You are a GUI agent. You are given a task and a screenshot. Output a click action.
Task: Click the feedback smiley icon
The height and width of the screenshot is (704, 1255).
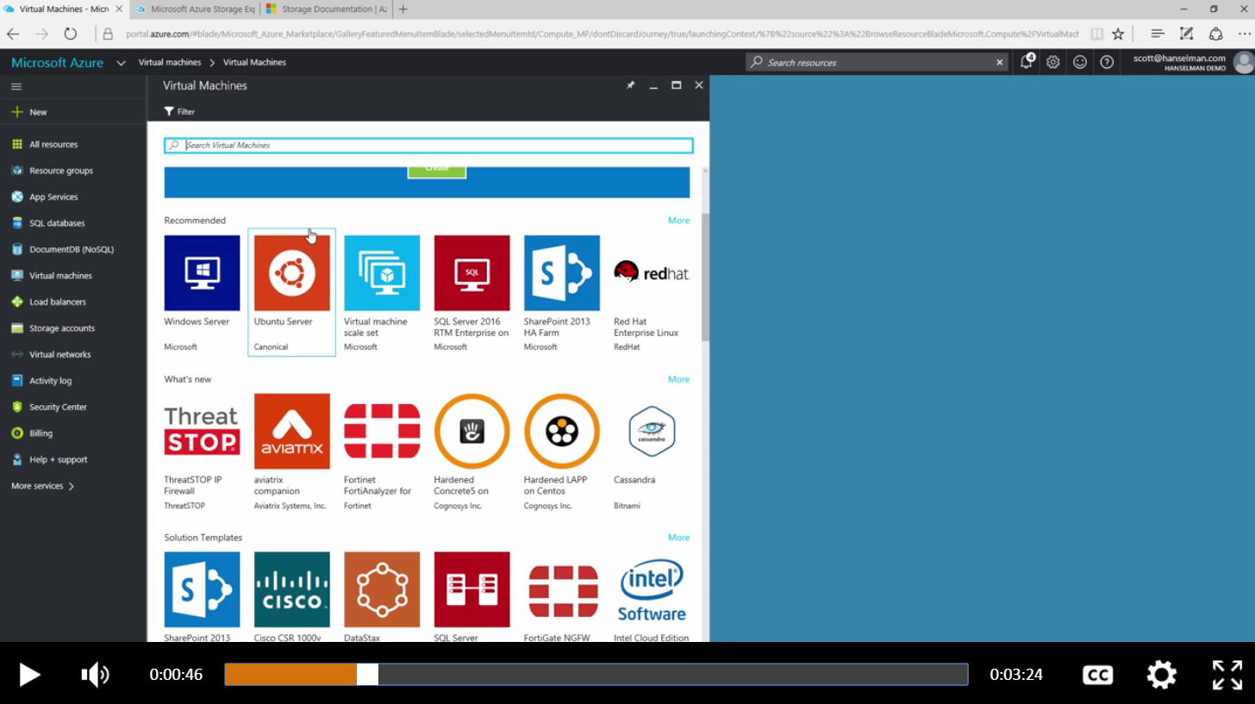click(x=1080, y=62)
